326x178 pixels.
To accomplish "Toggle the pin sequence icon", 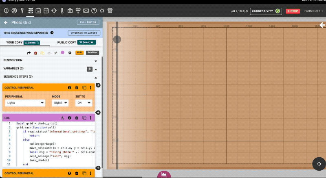I will [x=55, y=53].
